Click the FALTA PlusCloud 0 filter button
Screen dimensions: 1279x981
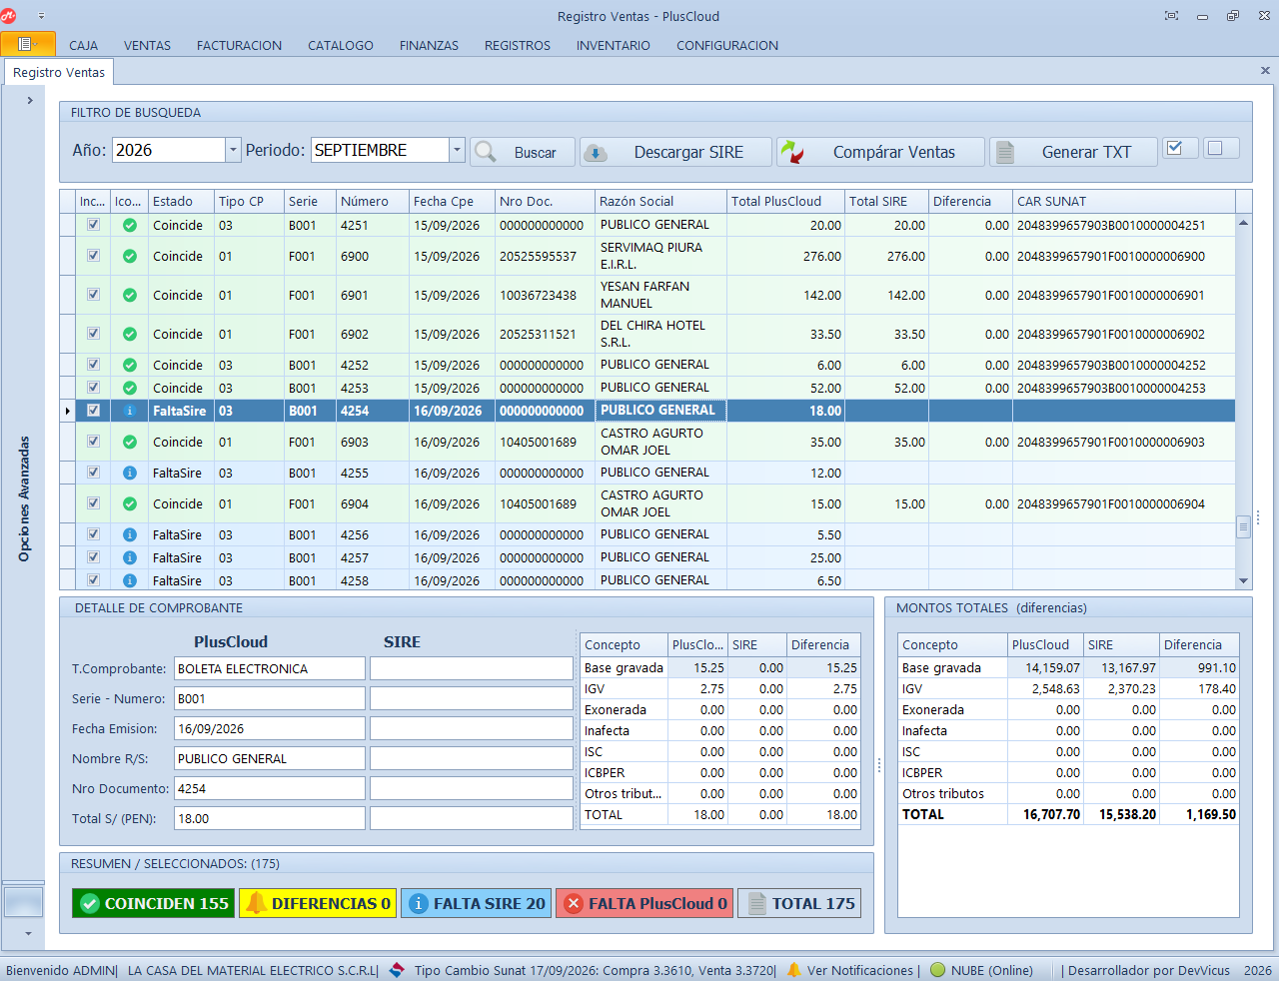(644, 903)
